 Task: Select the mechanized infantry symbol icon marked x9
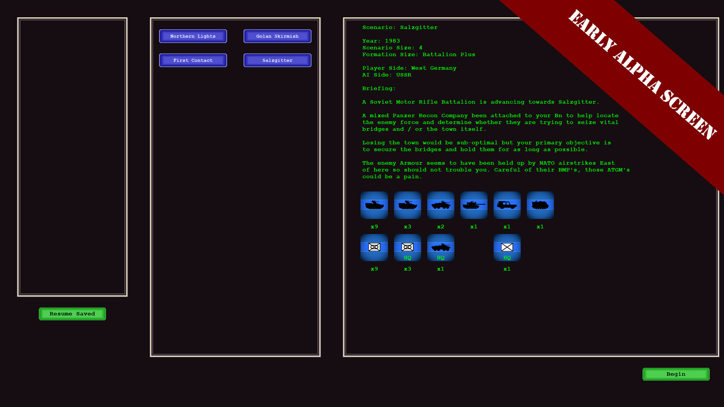374,248
